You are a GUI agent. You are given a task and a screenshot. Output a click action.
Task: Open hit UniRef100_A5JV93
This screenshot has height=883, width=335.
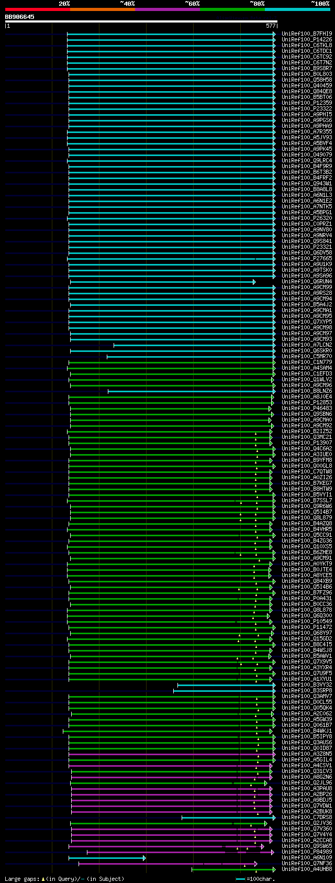307,137
